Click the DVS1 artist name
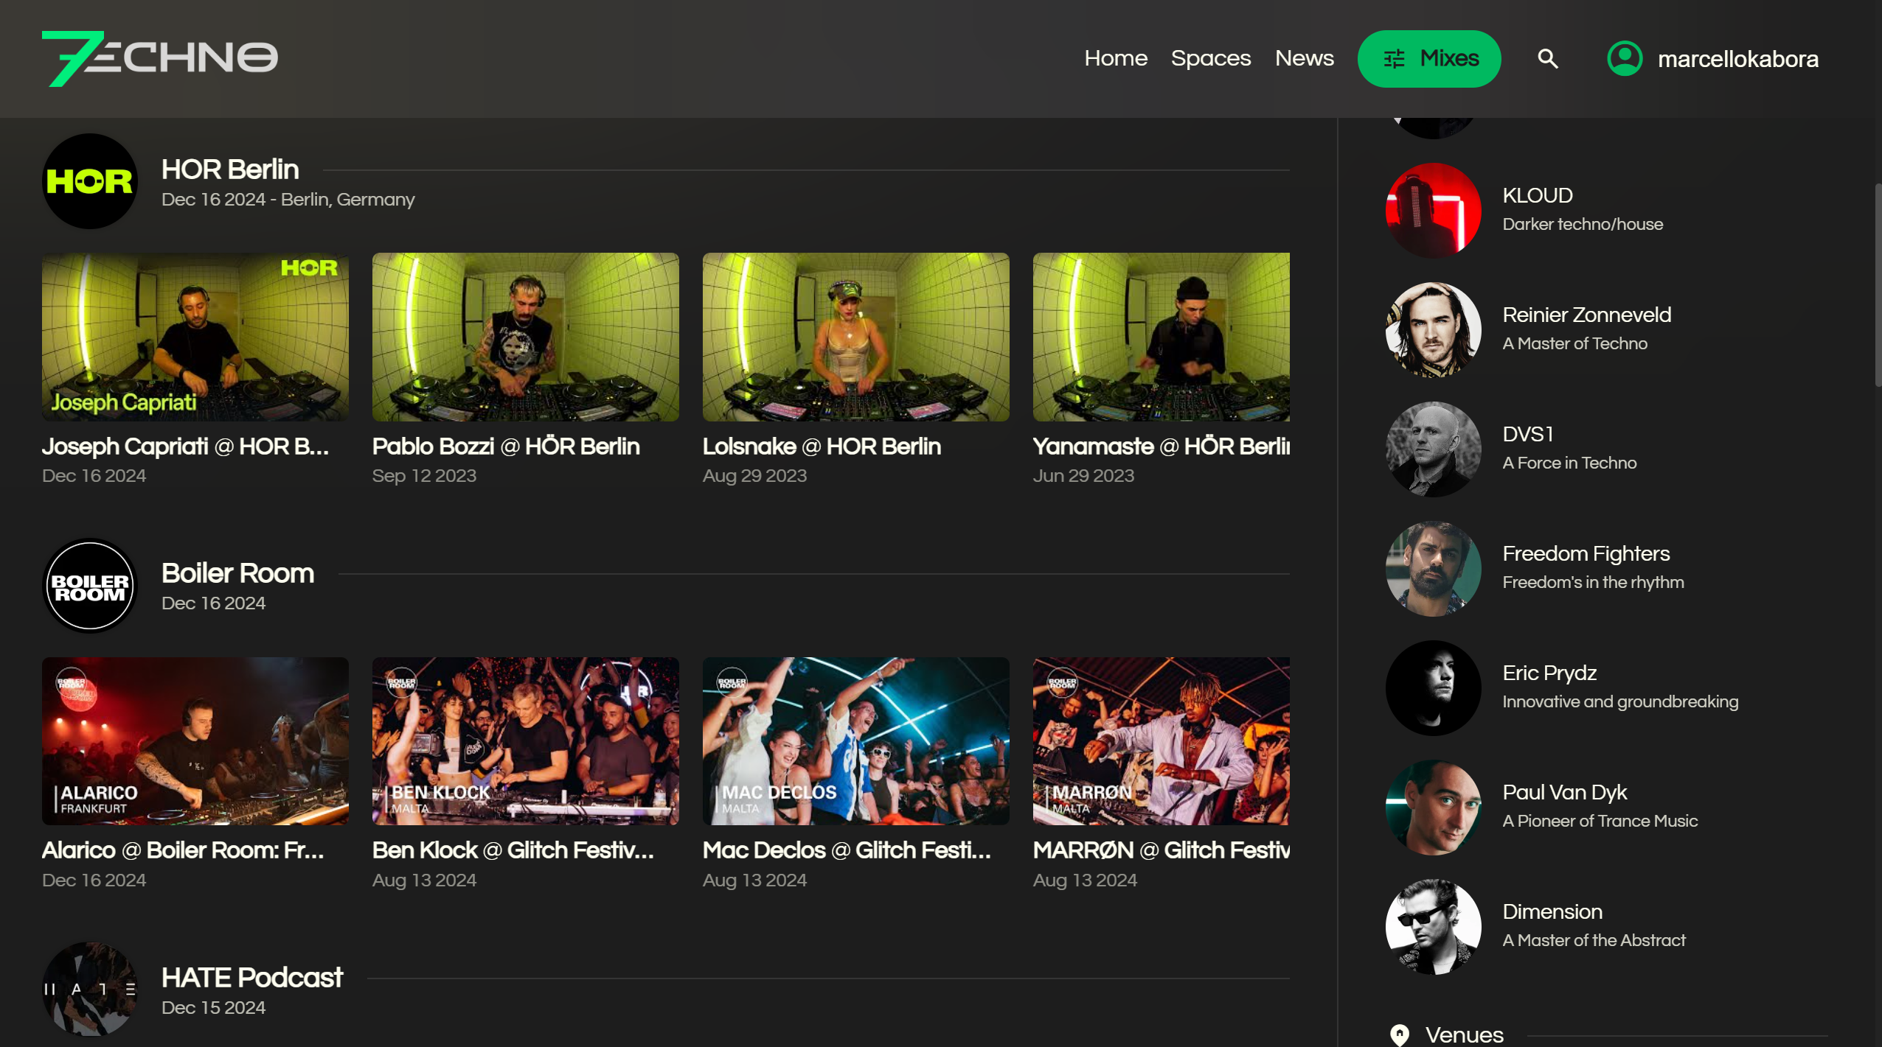The width and height of the screenshot is (1882, 1047). 1528,434
